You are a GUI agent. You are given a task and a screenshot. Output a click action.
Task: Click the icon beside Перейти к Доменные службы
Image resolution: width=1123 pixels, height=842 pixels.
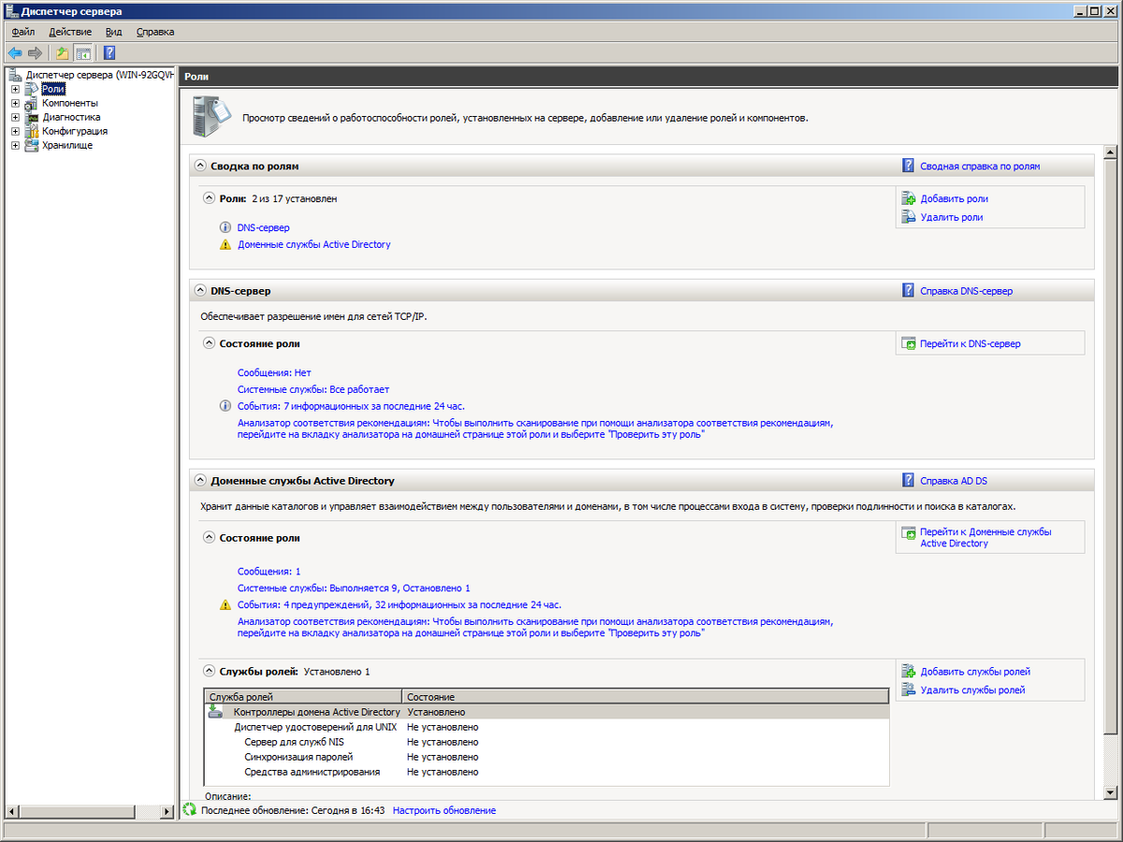click(x=908, y=532)
